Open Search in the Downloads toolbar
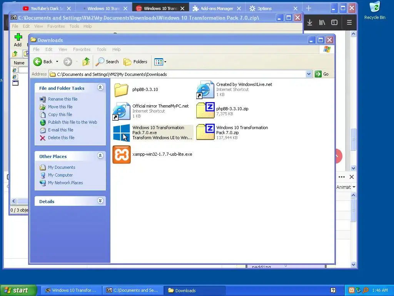This screenshot has height=296, width=394. [107, 62]
